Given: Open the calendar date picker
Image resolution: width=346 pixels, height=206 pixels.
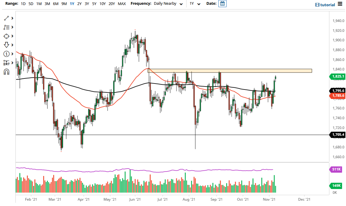Looking at the screenshot, I should pos(222,4).
